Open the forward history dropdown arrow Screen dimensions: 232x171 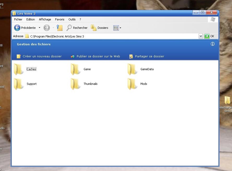[53, 28]
